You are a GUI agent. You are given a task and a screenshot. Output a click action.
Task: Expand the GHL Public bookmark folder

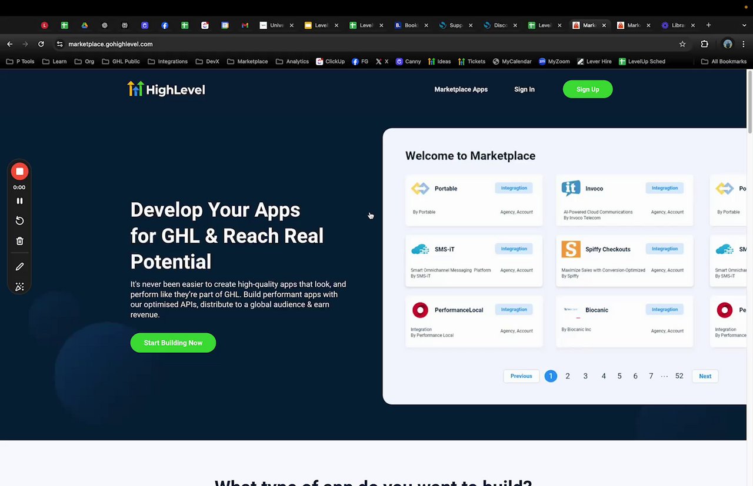coord(121,61)
